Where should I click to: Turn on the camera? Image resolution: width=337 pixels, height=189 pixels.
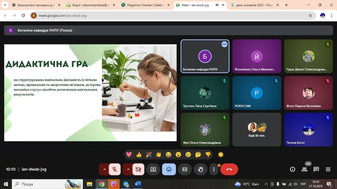(x=138, y=169)
